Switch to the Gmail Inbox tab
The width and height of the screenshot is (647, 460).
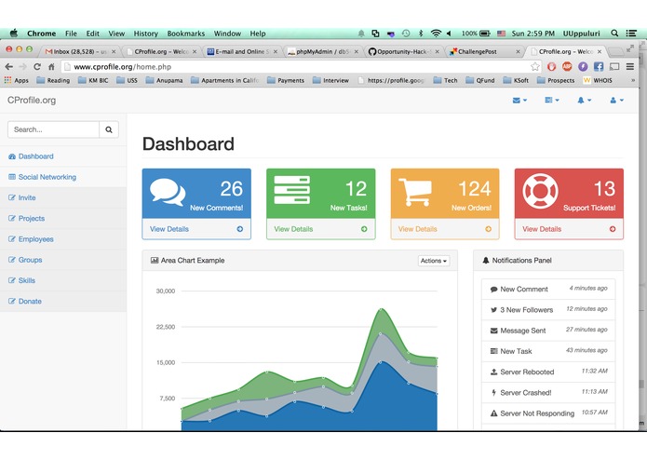[x=80, y=51]
